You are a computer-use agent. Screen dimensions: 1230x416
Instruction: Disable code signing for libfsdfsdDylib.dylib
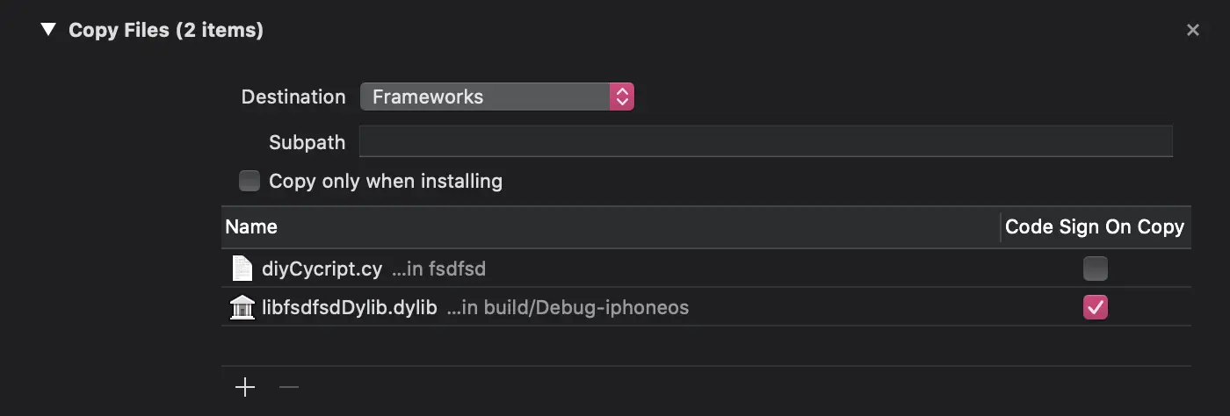pos(1095,307)
